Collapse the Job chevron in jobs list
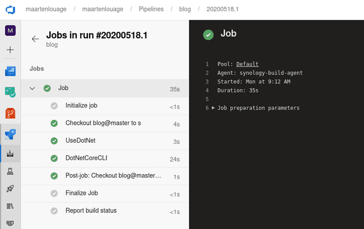Image resolution: width=364 pixels, height=229 pixels. point(32,88)
